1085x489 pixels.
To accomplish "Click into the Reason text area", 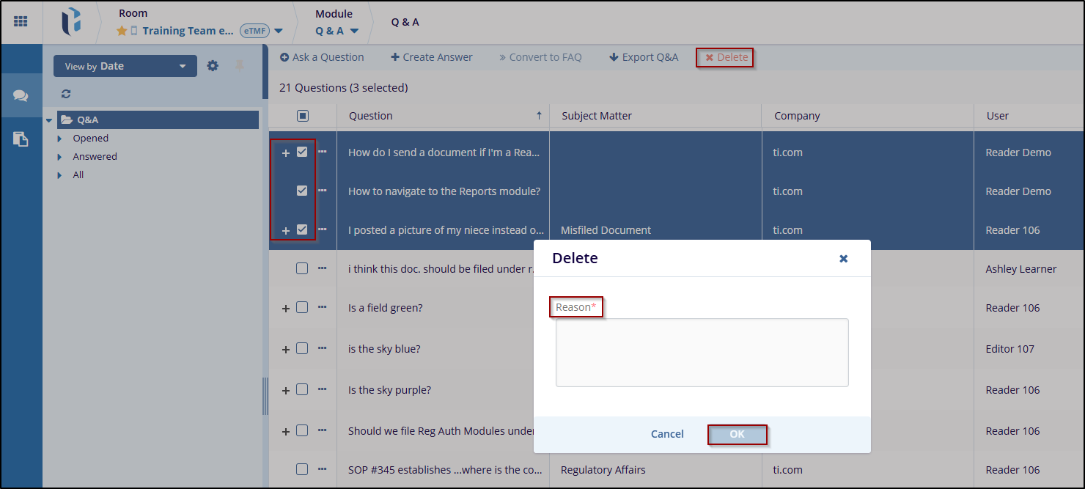I will point(702,352).
